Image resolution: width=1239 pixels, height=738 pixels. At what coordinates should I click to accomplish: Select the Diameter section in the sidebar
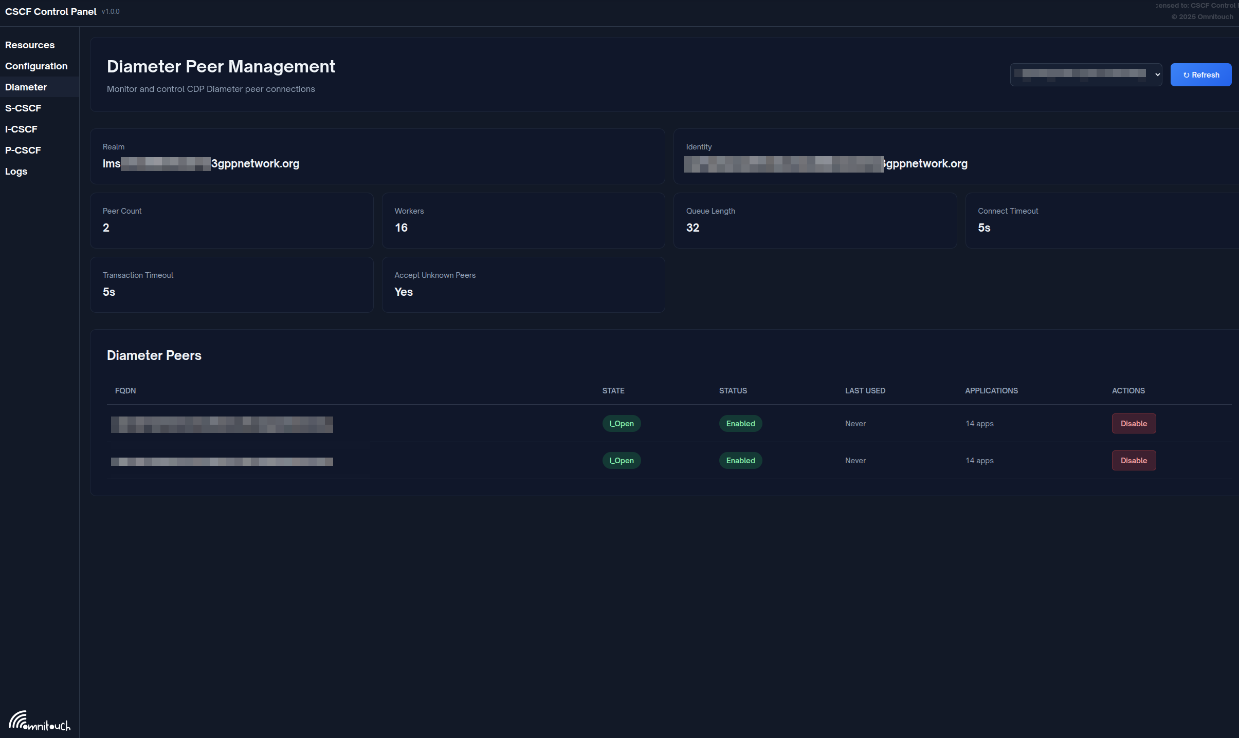(25, 87)
